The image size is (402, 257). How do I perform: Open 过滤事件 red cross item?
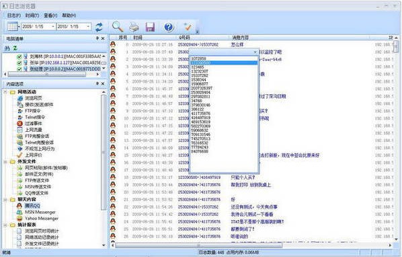click(x=30, y=123)
